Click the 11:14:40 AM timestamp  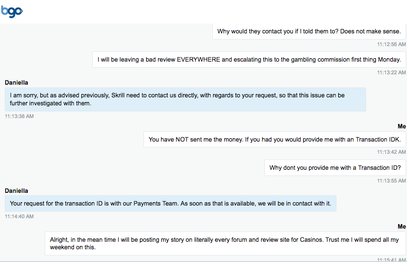point(19,216)
